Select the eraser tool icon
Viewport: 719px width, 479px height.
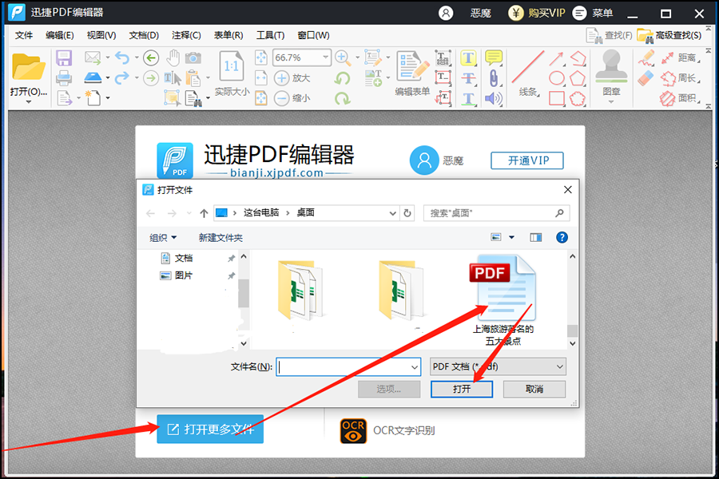coord(646,78)
